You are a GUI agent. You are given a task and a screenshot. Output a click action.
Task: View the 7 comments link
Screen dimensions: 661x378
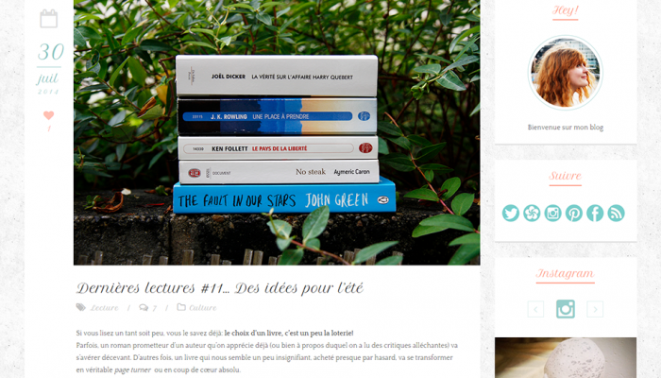point(148,308)
